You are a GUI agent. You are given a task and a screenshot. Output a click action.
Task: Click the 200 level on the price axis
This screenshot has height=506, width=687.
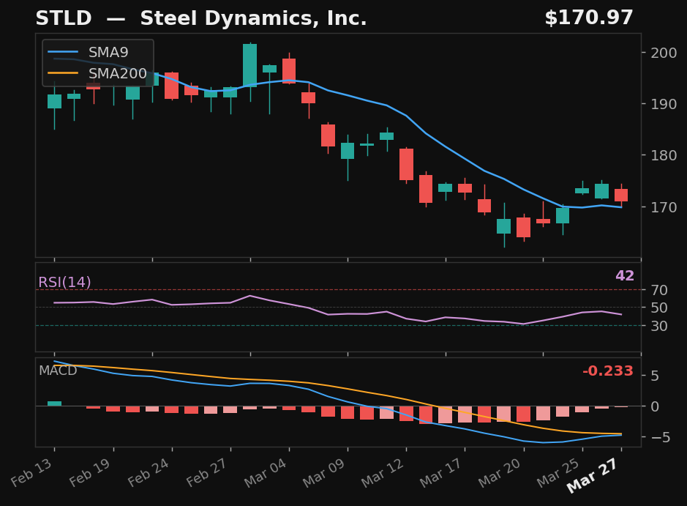pos(662,52)
